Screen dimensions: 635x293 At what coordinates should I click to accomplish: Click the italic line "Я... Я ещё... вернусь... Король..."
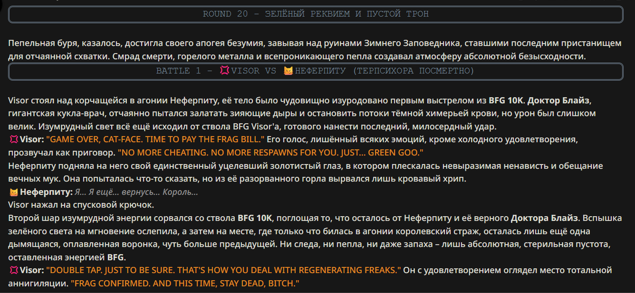[136, 192]
